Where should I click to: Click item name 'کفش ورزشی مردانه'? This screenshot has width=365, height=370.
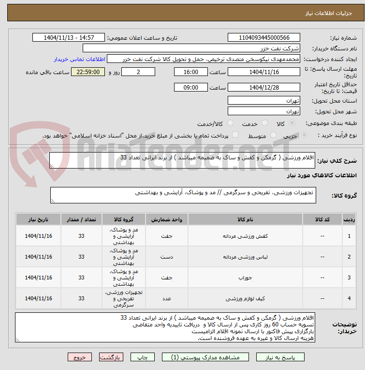point(245,236)
